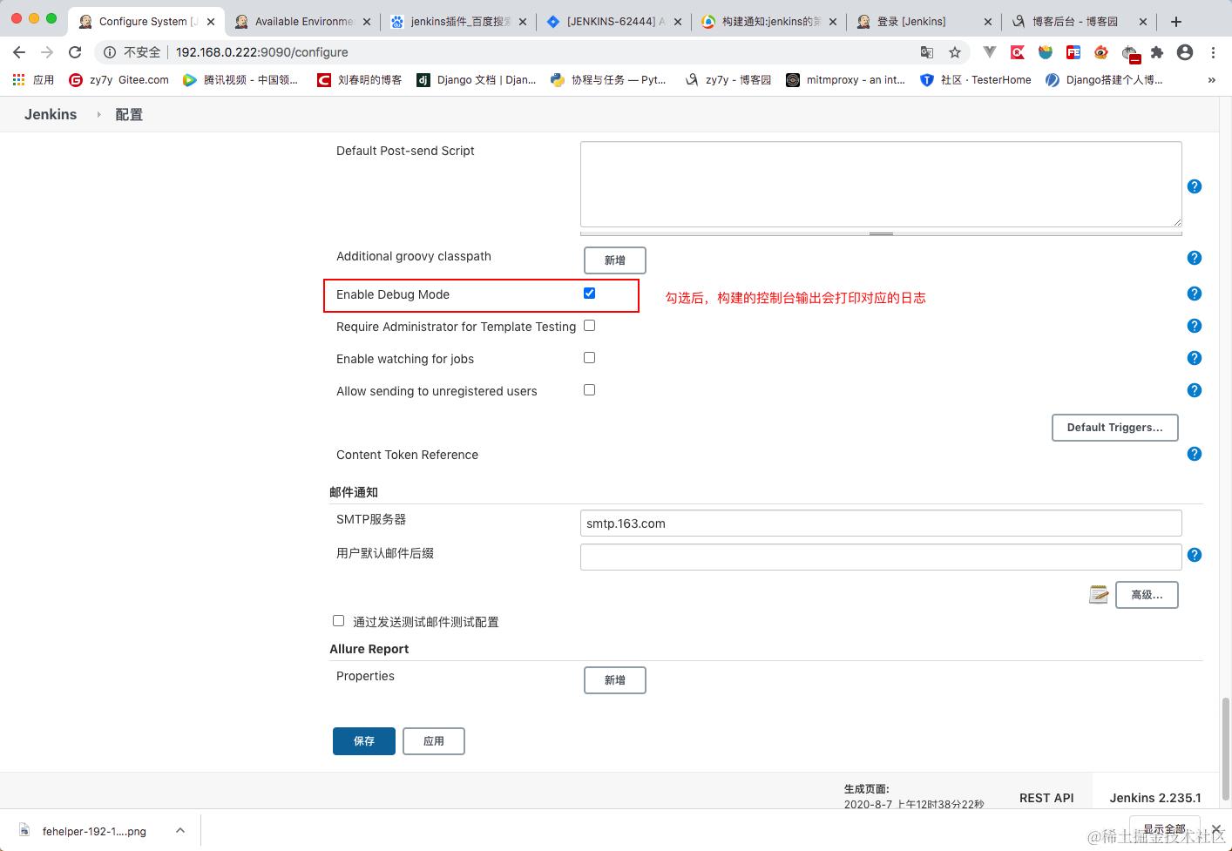Viewport: 1232px width, 851px height.
Task: Go to Jenkins home via breadcrumb
Action: (x=51, y=114)
